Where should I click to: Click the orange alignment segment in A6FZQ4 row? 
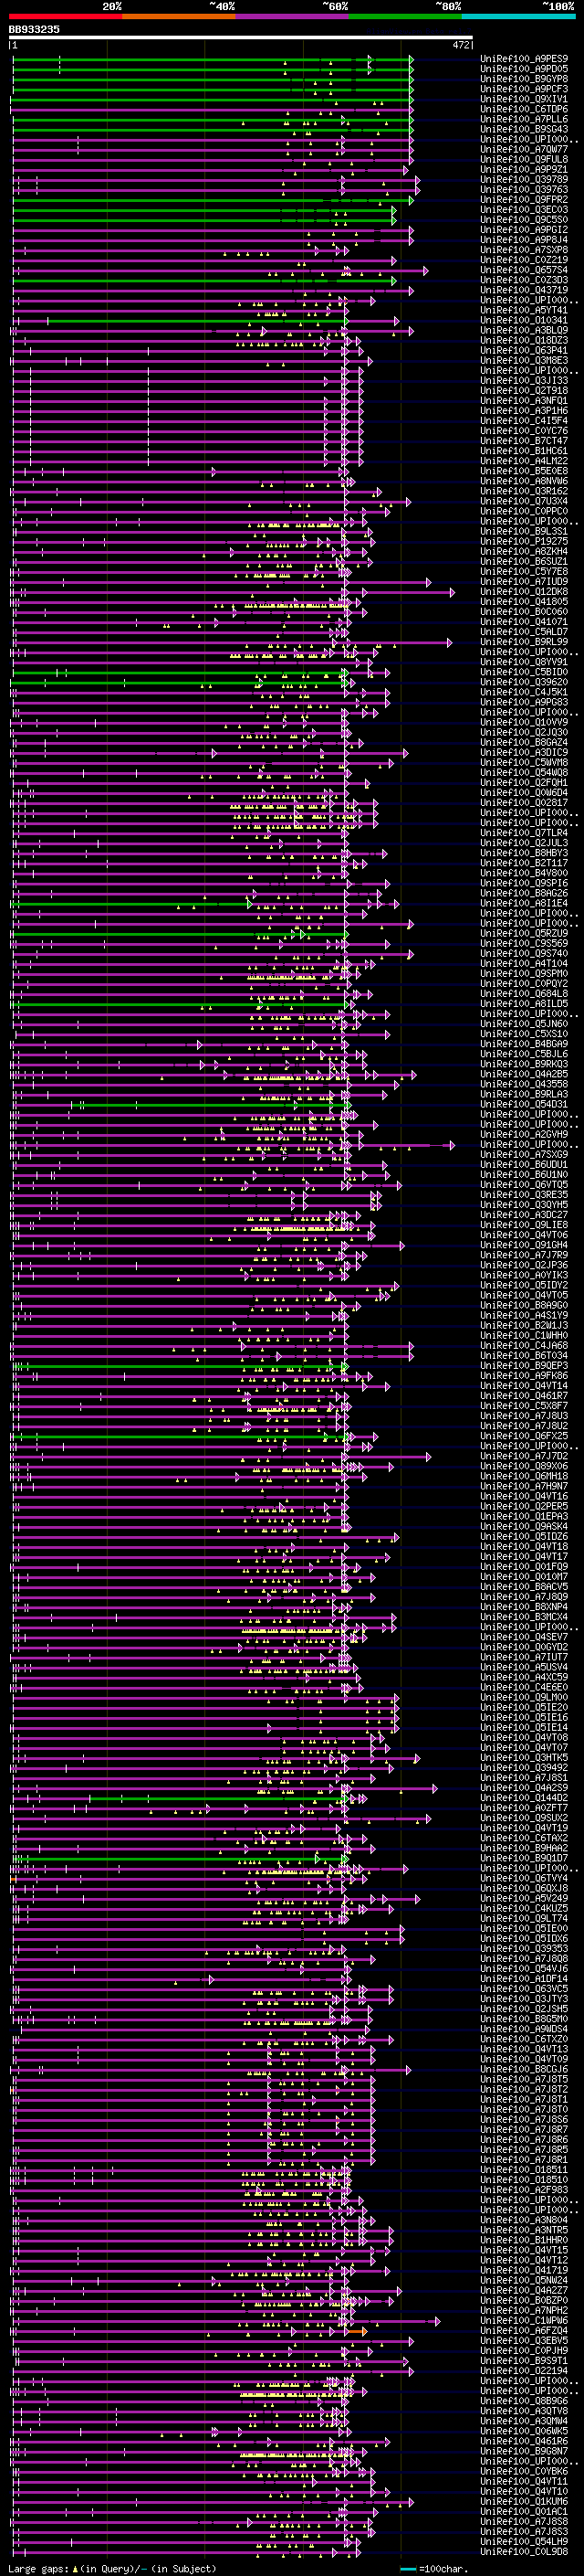[x=358, y=2332]
